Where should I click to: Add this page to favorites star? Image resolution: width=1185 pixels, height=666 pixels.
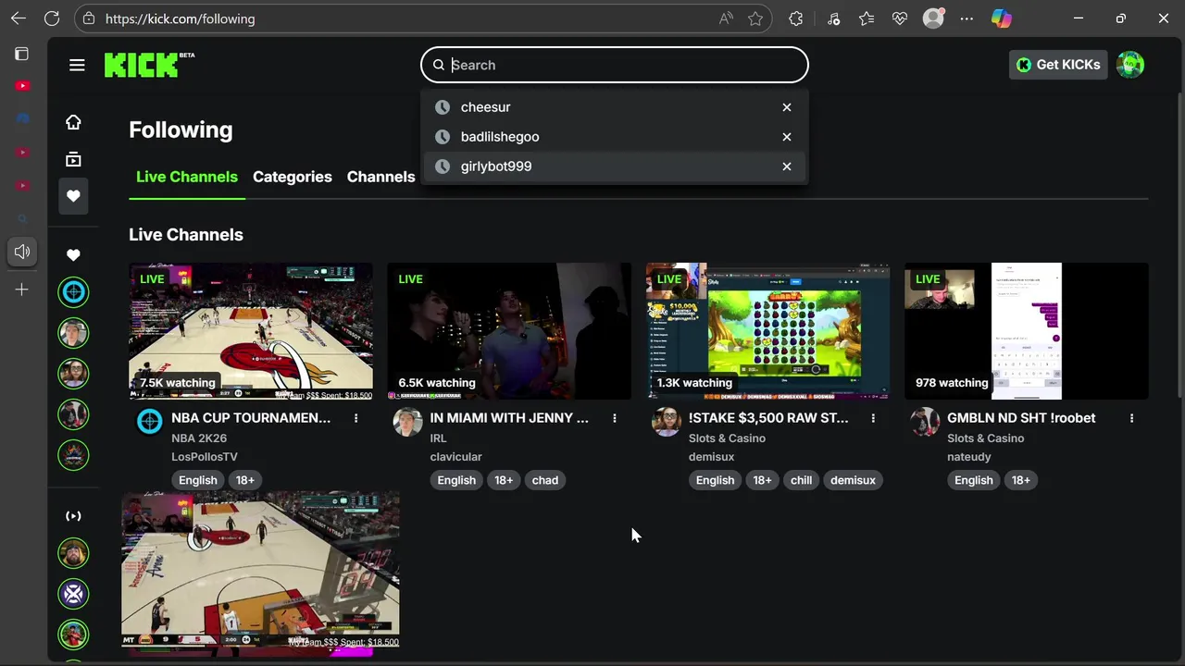(755, 18)
